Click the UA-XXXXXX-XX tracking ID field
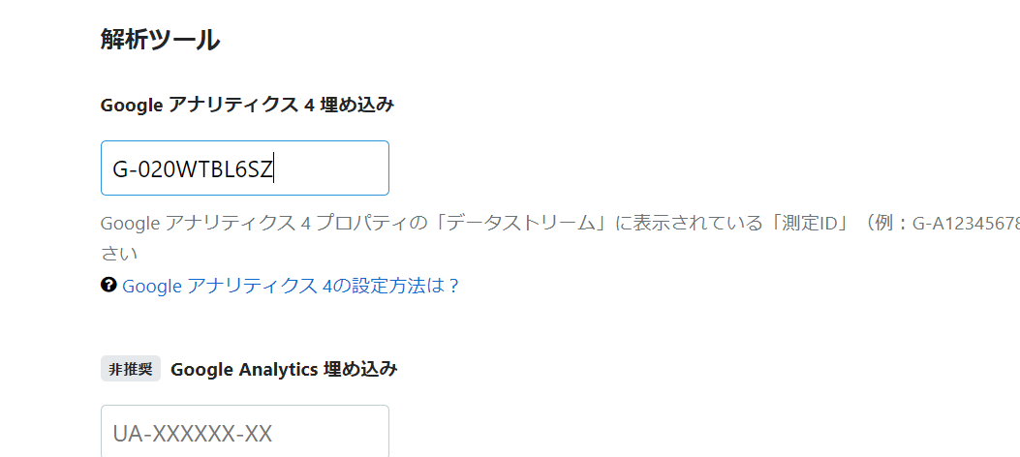This screenshot has width=1020, height=457. 245,432
